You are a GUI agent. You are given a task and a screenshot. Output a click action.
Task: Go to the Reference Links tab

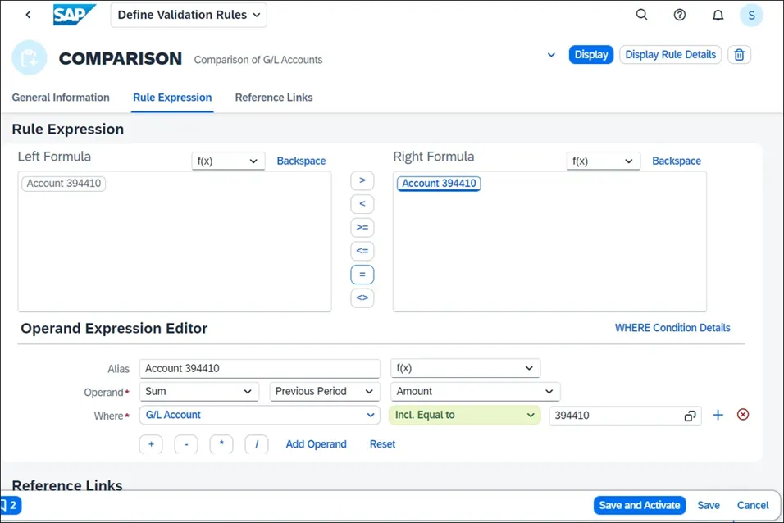pos(274,98)
